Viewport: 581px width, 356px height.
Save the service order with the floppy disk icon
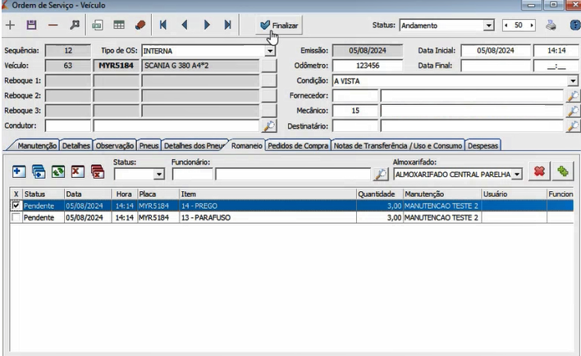tap(31, 25)
